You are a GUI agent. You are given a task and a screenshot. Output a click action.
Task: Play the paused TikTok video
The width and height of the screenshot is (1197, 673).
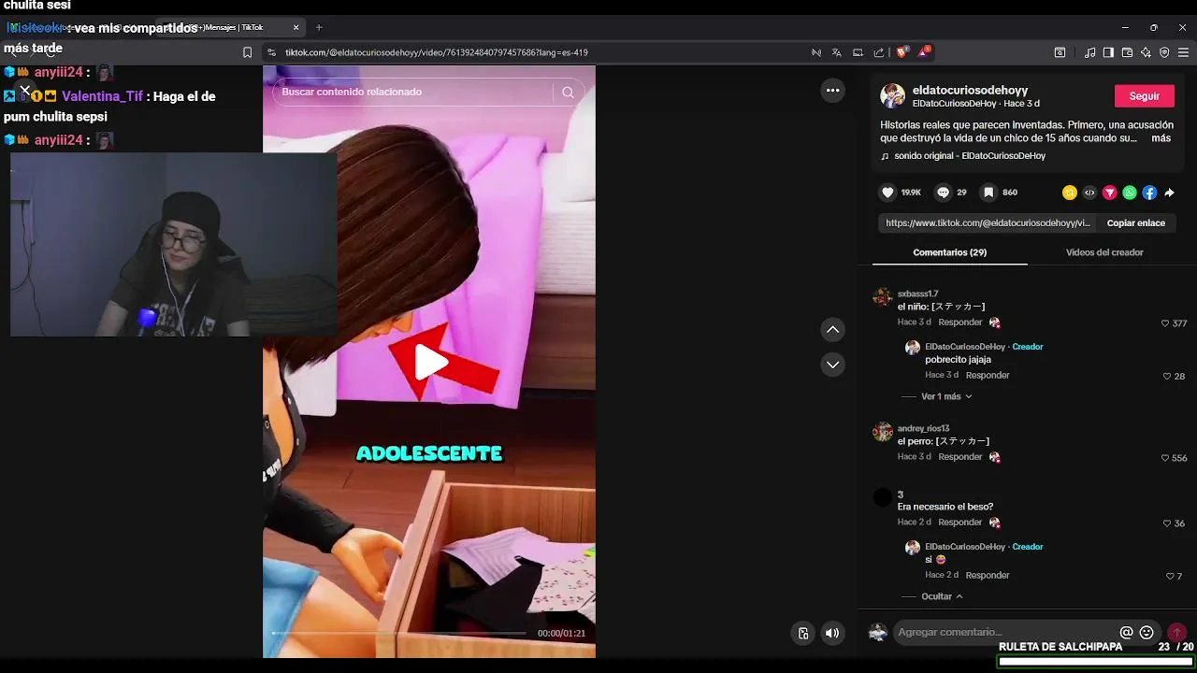click(429, 363)
